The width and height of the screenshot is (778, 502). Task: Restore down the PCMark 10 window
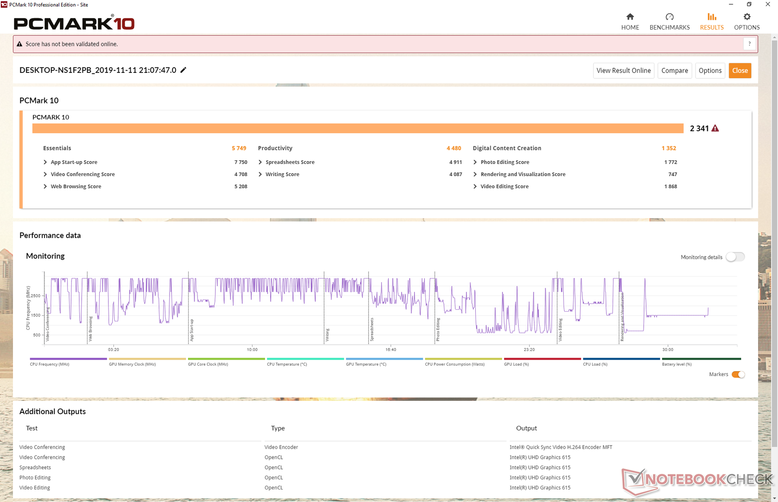pos(750,5)
